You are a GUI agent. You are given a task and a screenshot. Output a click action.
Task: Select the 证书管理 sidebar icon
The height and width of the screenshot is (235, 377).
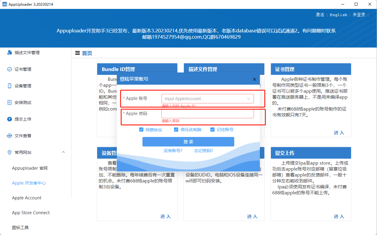[x=9, y=69]
